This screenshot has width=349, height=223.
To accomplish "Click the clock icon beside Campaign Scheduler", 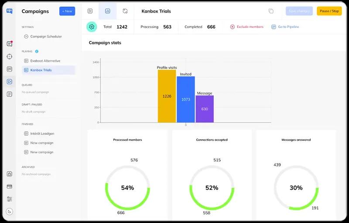I will 26,37.
